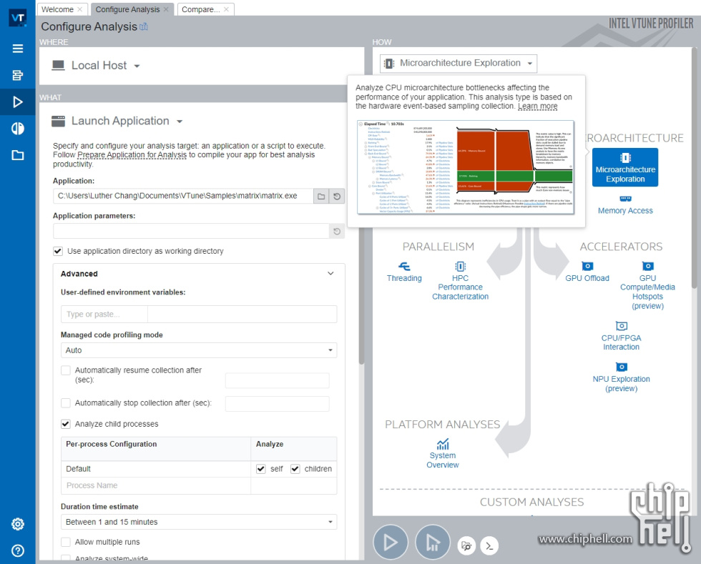Screen dimensions: 701x564
Task: Switch to the Compare... tab
Action: click(x=201, y=9)
